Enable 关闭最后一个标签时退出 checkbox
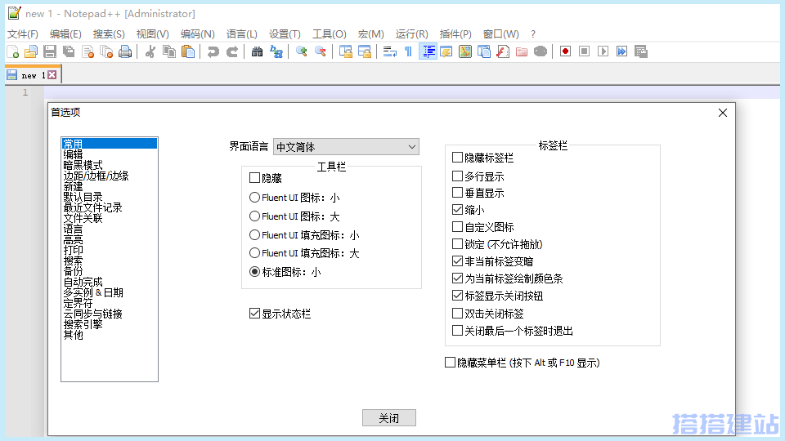This screenshot has height=441, width=785. pyautogui.click(x=457, y=331)
